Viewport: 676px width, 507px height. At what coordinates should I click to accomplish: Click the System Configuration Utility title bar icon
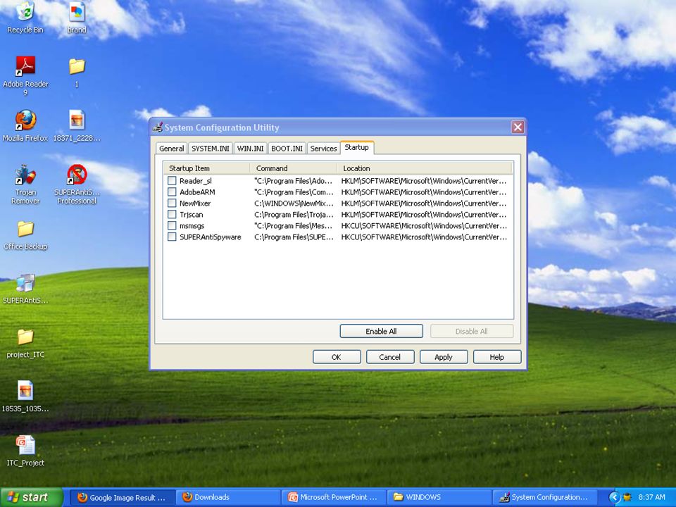point(158,127)
